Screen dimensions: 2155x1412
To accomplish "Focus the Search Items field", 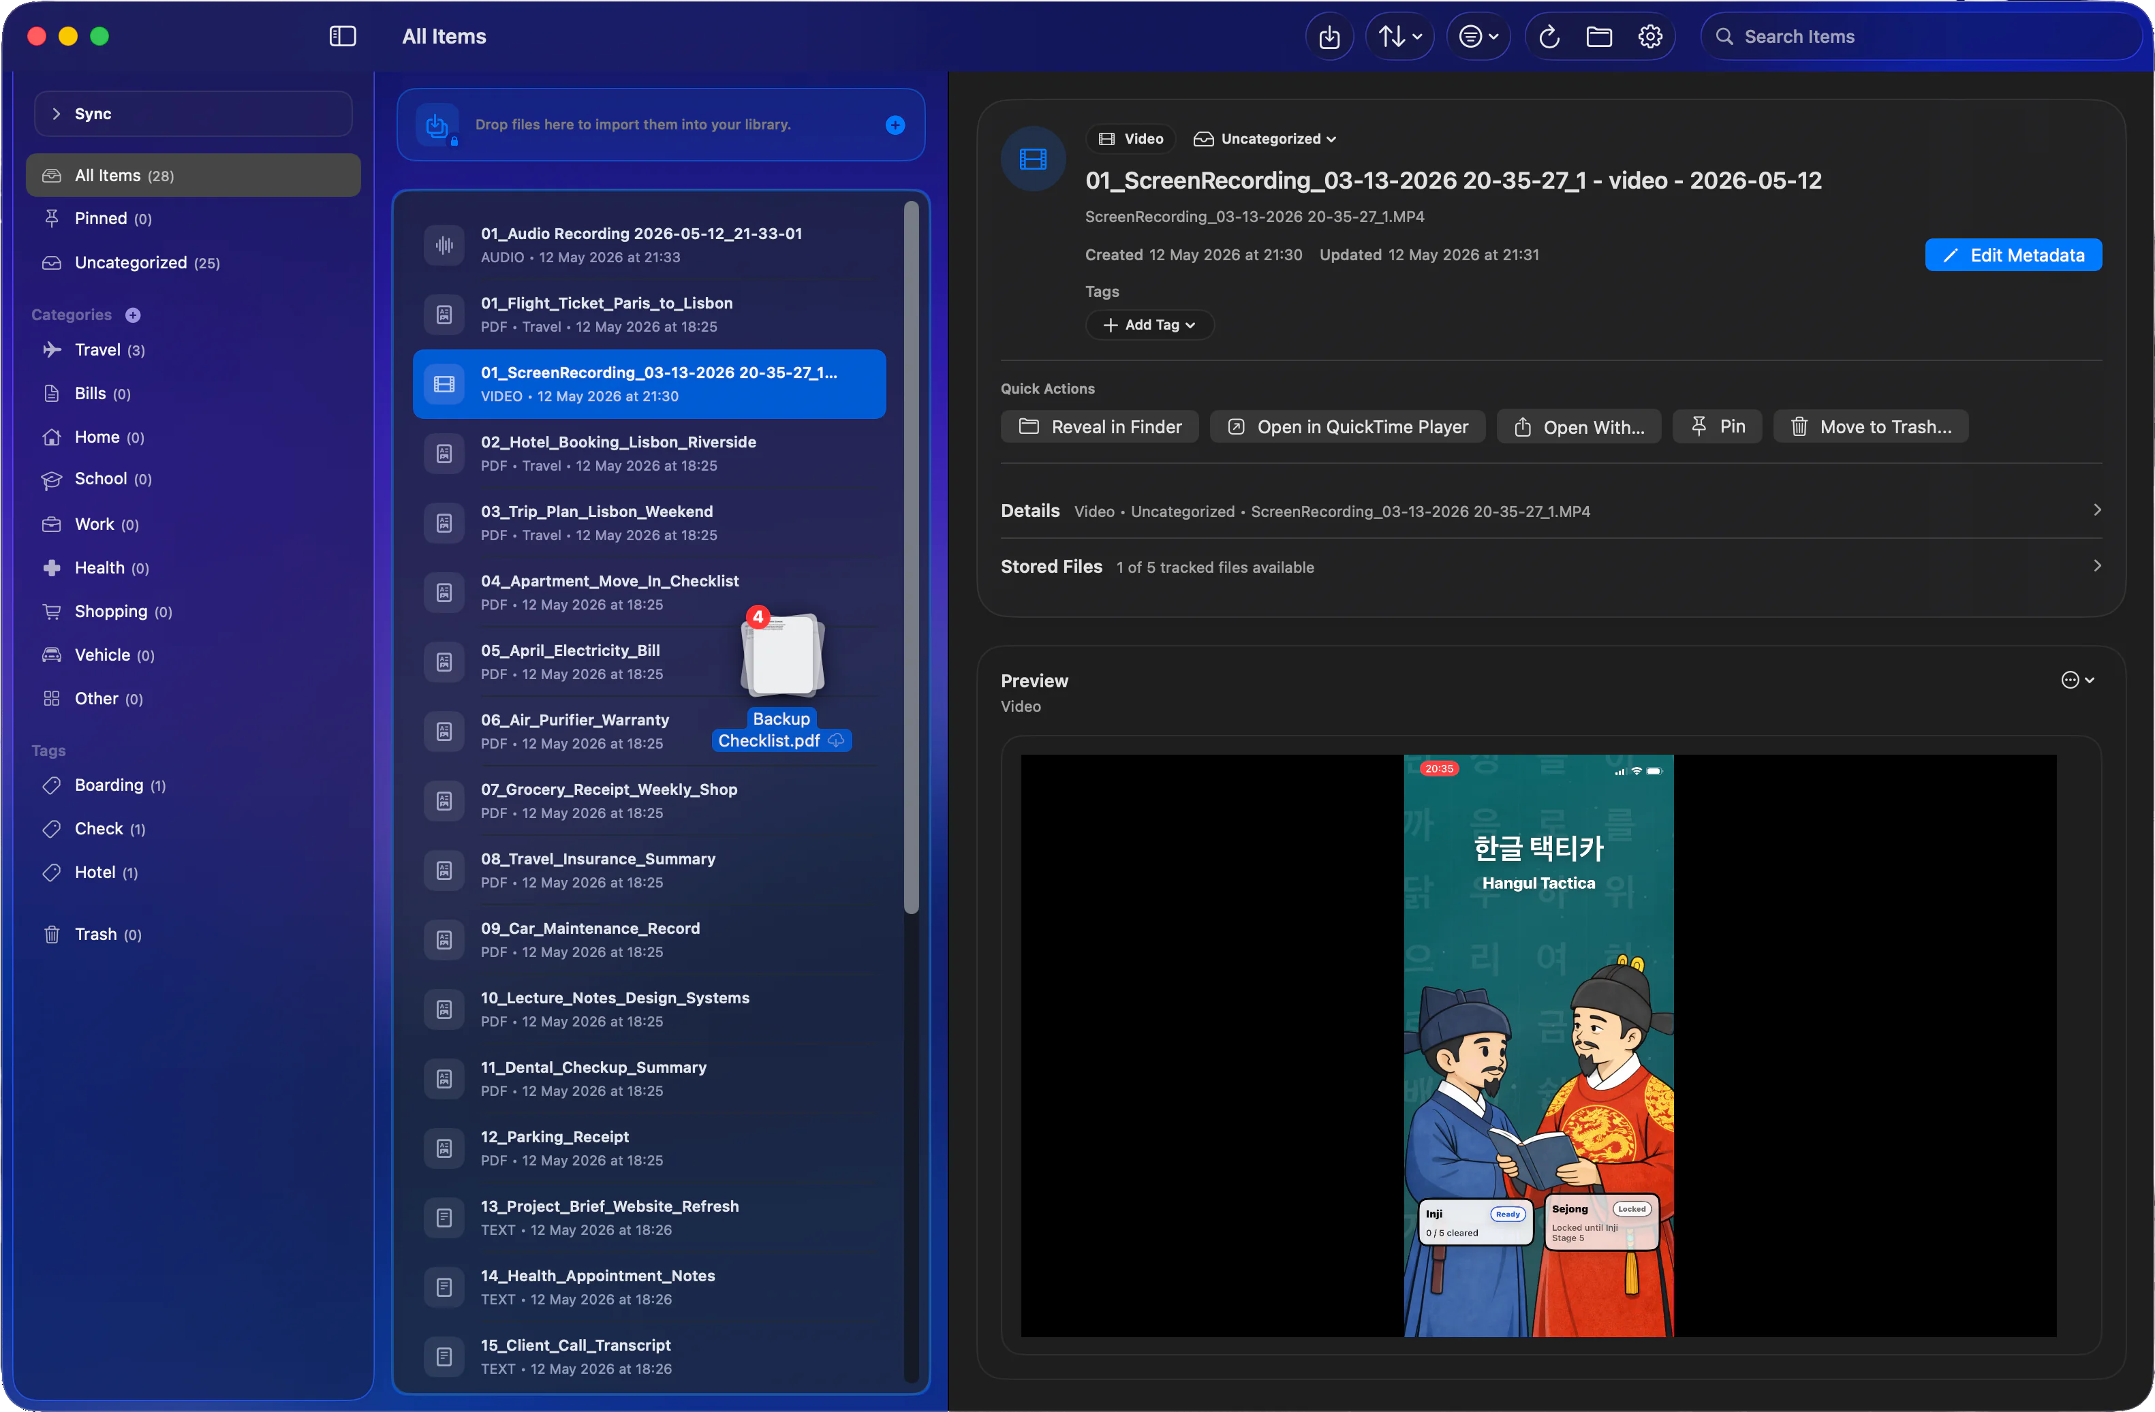I will click(1921, 36).
